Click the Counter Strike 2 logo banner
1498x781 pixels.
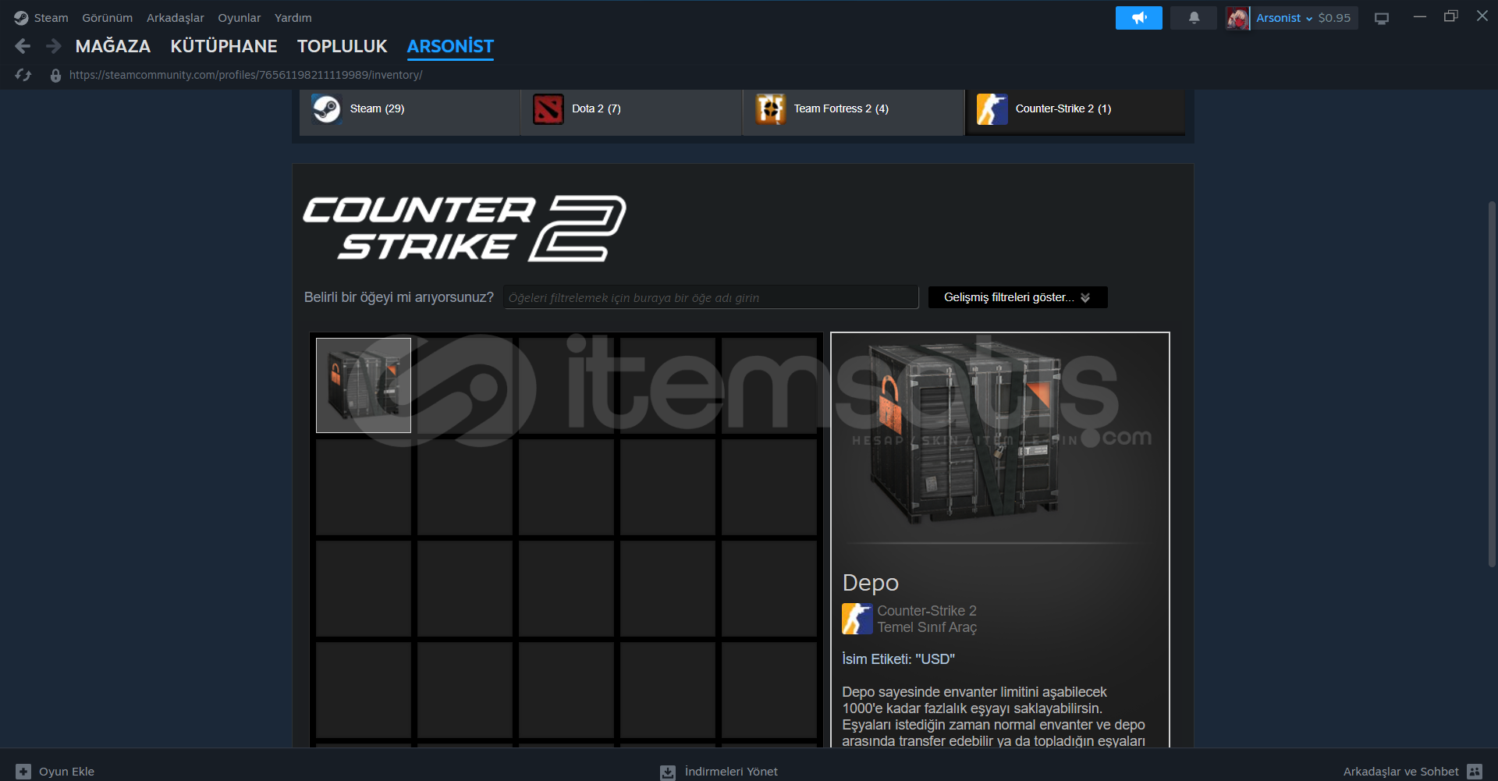coord(464,228)
